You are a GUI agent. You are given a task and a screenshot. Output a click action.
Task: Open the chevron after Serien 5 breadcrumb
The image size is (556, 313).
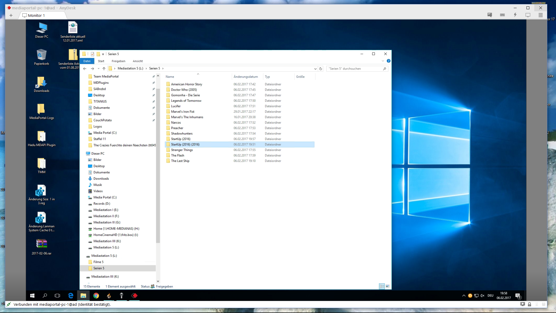pyautogui.click(x=163, y=69)
